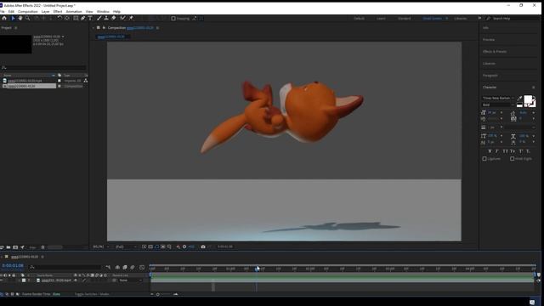
Task: Open the Effects & Presets panel
Action: [x=495, y=51]
